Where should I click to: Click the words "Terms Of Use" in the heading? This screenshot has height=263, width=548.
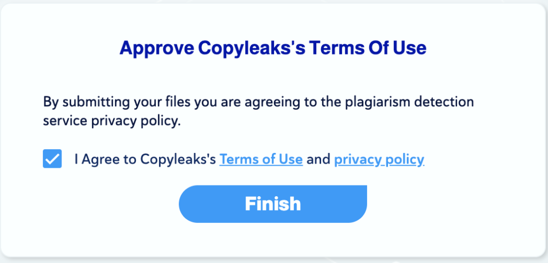[x=367, y=48]
